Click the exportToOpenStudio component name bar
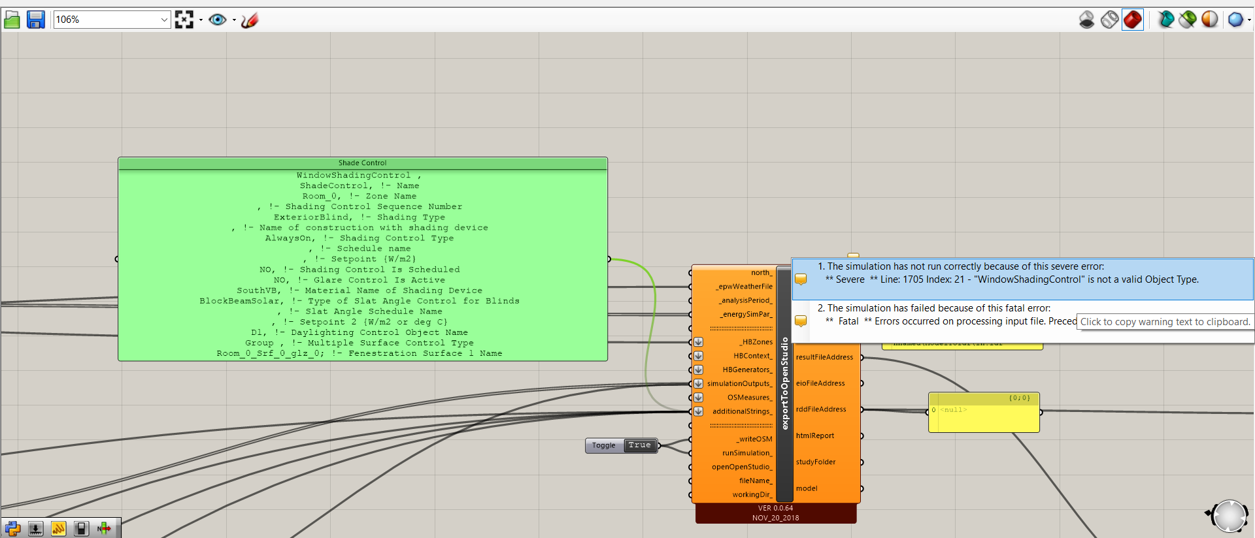1255x538 pixels. [x=784, y=384]
